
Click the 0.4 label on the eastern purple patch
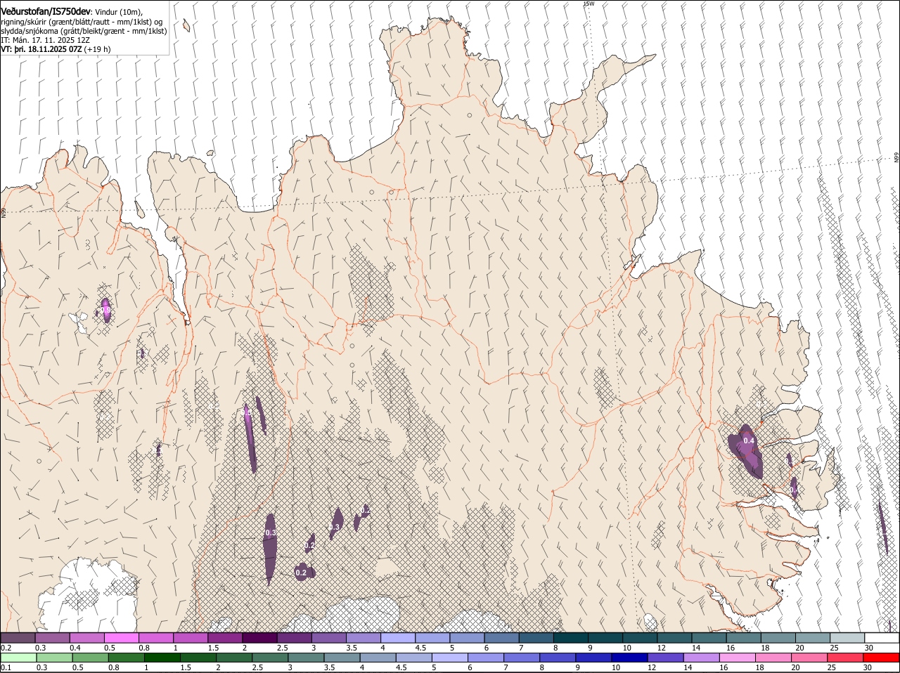749,441
